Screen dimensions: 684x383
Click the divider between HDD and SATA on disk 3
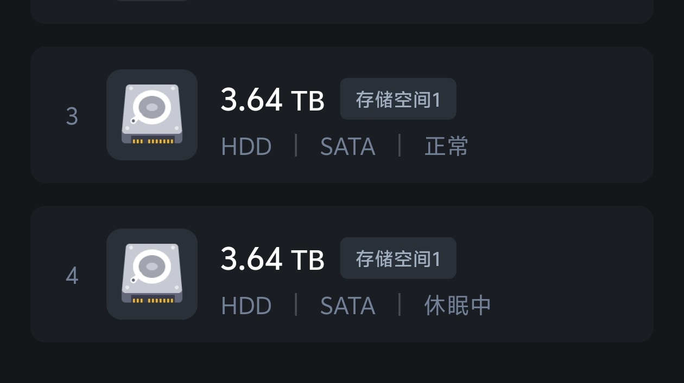pos(296,146)
